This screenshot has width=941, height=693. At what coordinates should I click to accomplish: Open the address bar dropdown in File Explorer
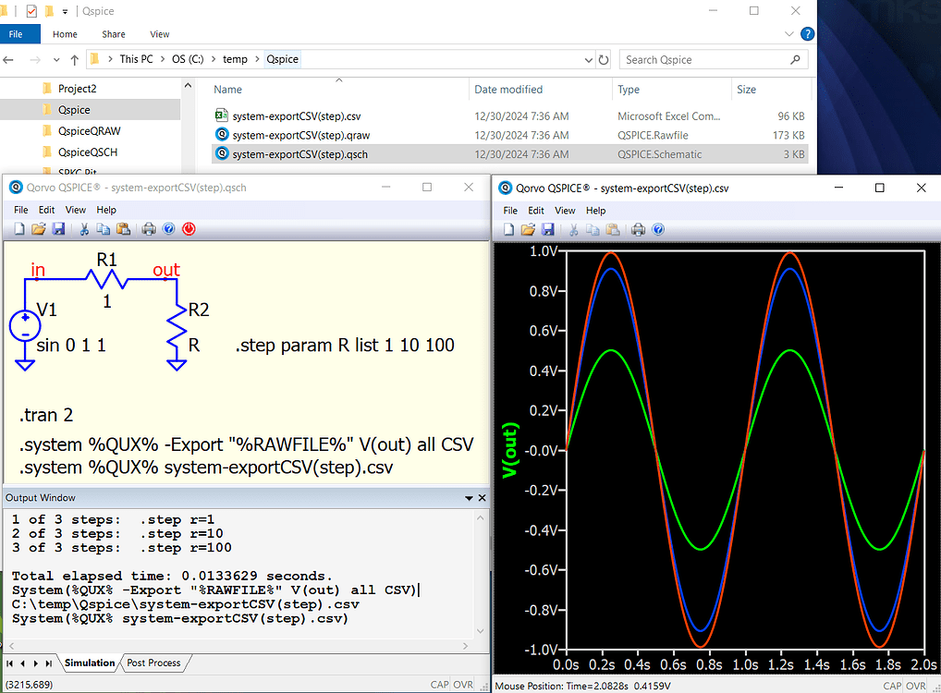click(589, 58)
